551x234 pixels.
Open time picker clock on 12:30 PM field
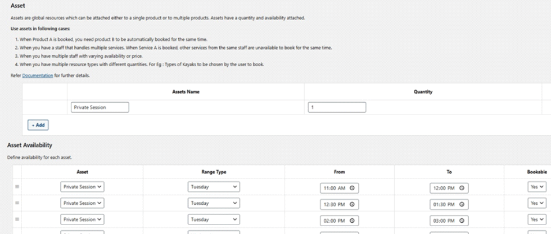click(x=352, y=204)
